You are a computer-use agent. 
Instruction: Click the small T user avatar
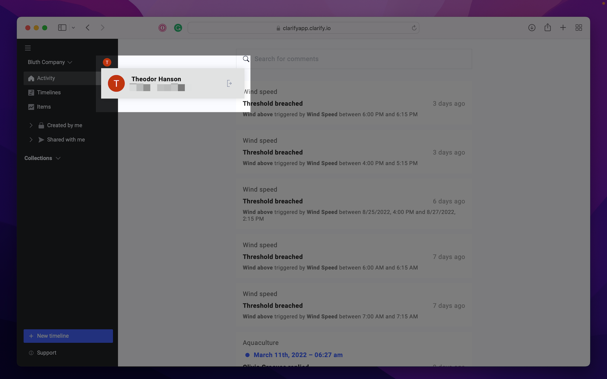pyautogui.click(x=107, y=62)
